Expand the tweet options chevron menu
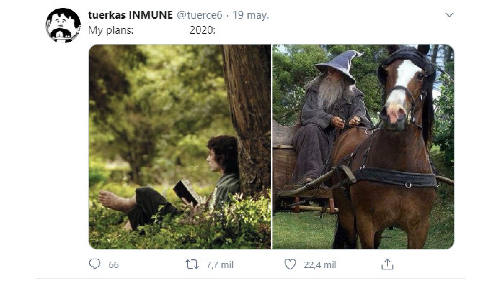Screen dimensions: 501x281 coord(449,15)
